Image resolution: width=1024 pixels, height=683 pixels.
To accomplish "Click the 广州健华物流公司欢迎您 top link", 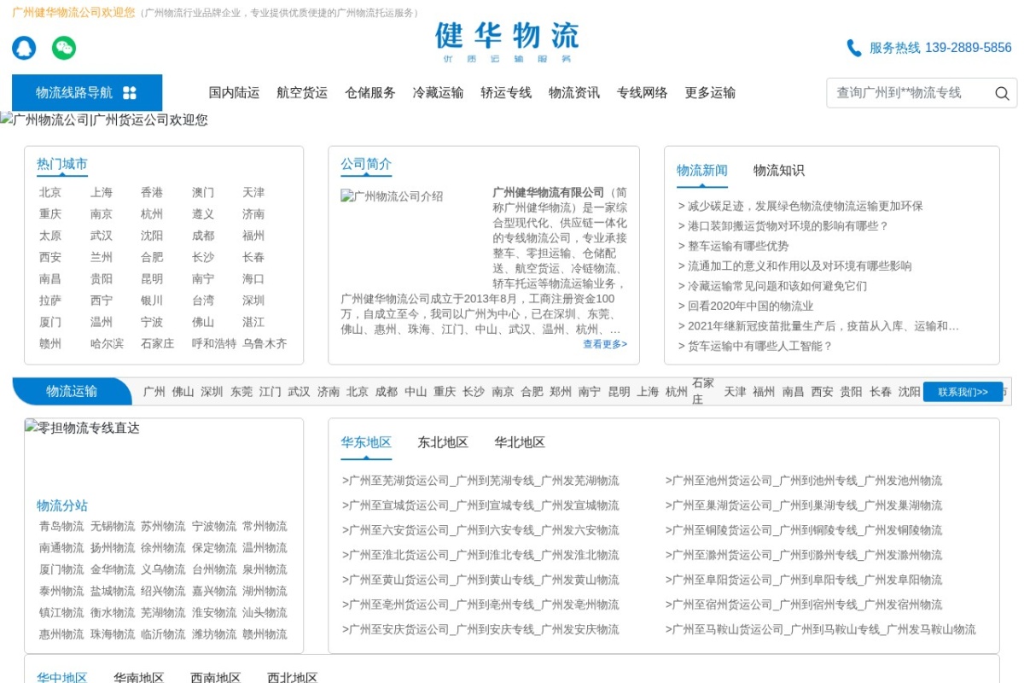I will (x=73, y=13).
